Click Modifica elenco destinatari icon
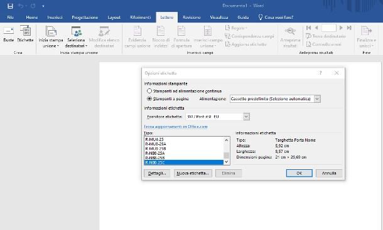This screenshot has height=230, width=383. click(x=104, y=37)
